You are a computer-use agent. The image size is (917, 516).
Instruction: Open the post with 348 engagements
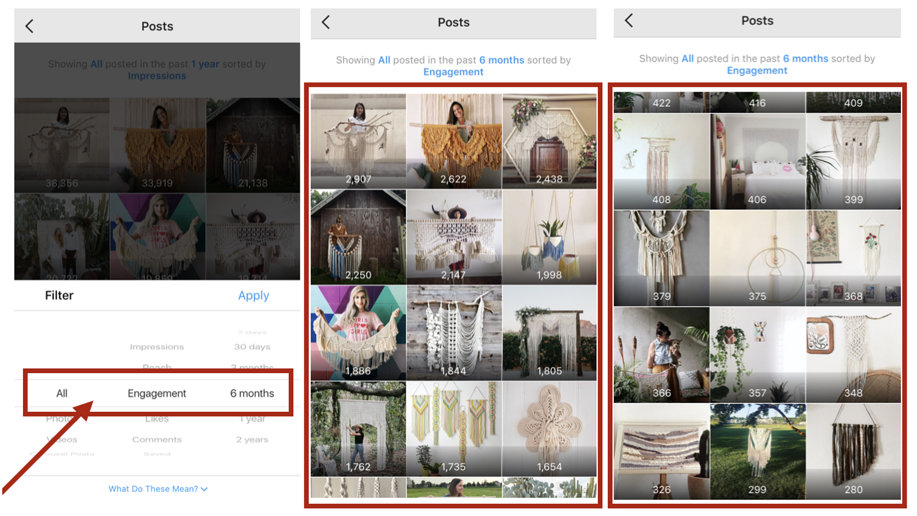[853, 355]
